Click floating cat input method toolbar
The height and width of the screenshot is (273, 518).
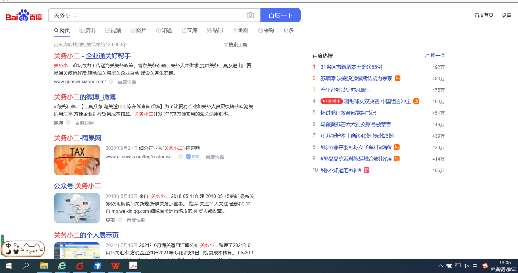tap(23, 248)
